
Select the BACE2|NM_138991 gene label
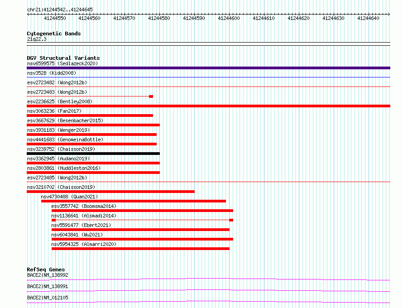click(x=48, y=286)
